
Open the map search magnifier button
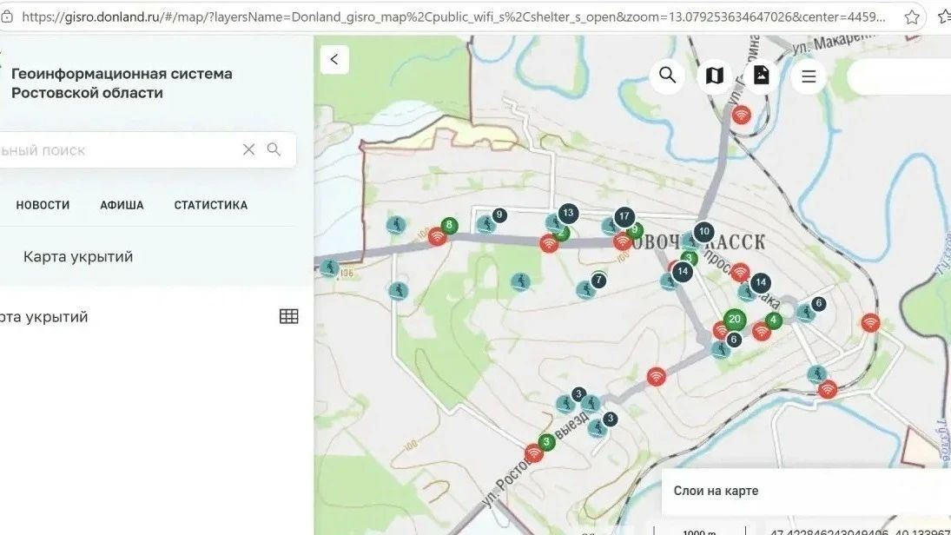[667, 76]
